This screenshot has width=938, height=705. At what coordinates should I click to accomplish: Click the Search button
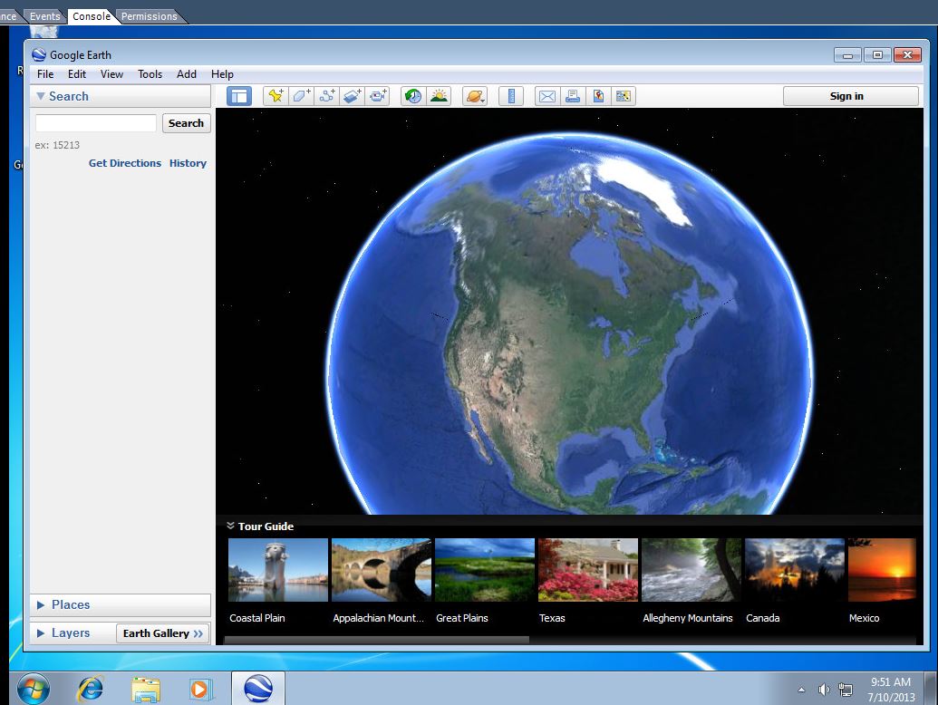click(186, 123)
